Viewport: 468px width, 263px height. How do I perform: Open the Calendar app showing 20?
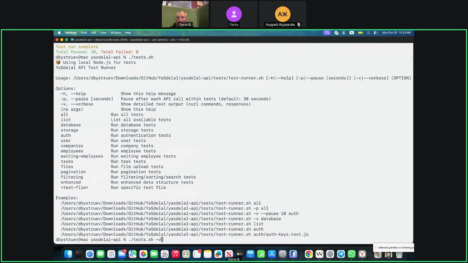coord(165,254)
